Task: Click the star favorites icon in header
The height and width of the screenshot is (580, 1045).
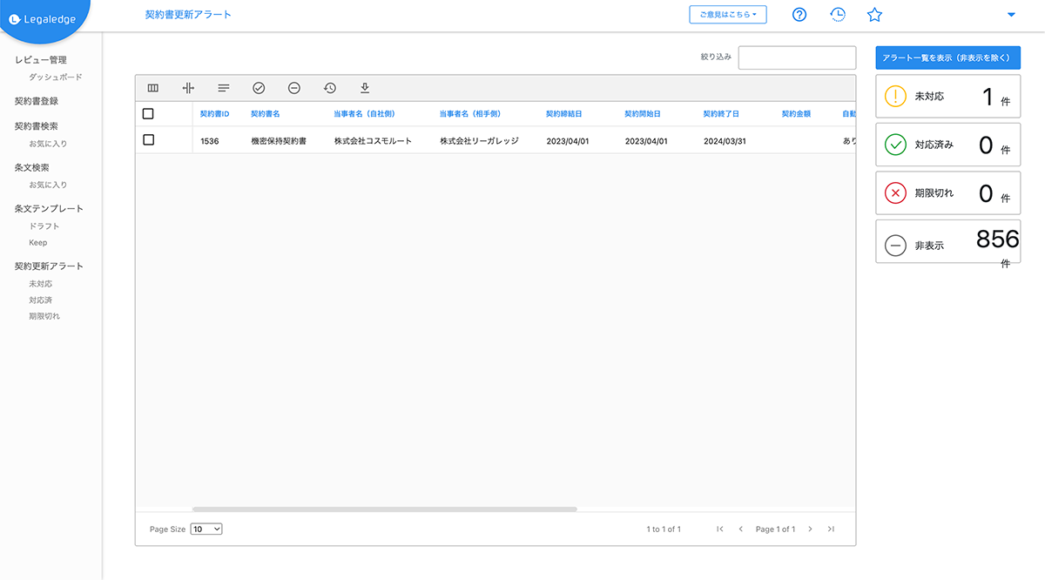Action: (875, 15)
